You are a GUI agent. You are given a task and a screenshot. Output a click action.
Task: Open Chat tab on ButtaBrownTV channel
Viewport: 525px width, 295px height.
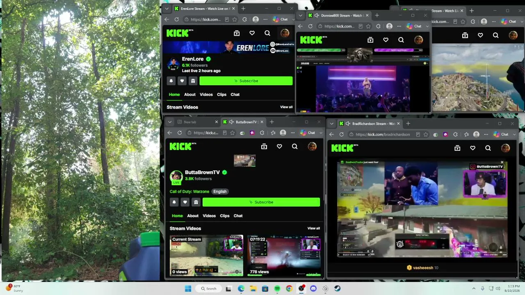tap(238, 216)
